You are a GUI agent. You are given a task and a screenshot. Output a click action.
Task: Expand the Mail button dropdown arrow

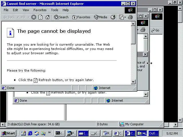pyautogui.click(x=125, y=17)
